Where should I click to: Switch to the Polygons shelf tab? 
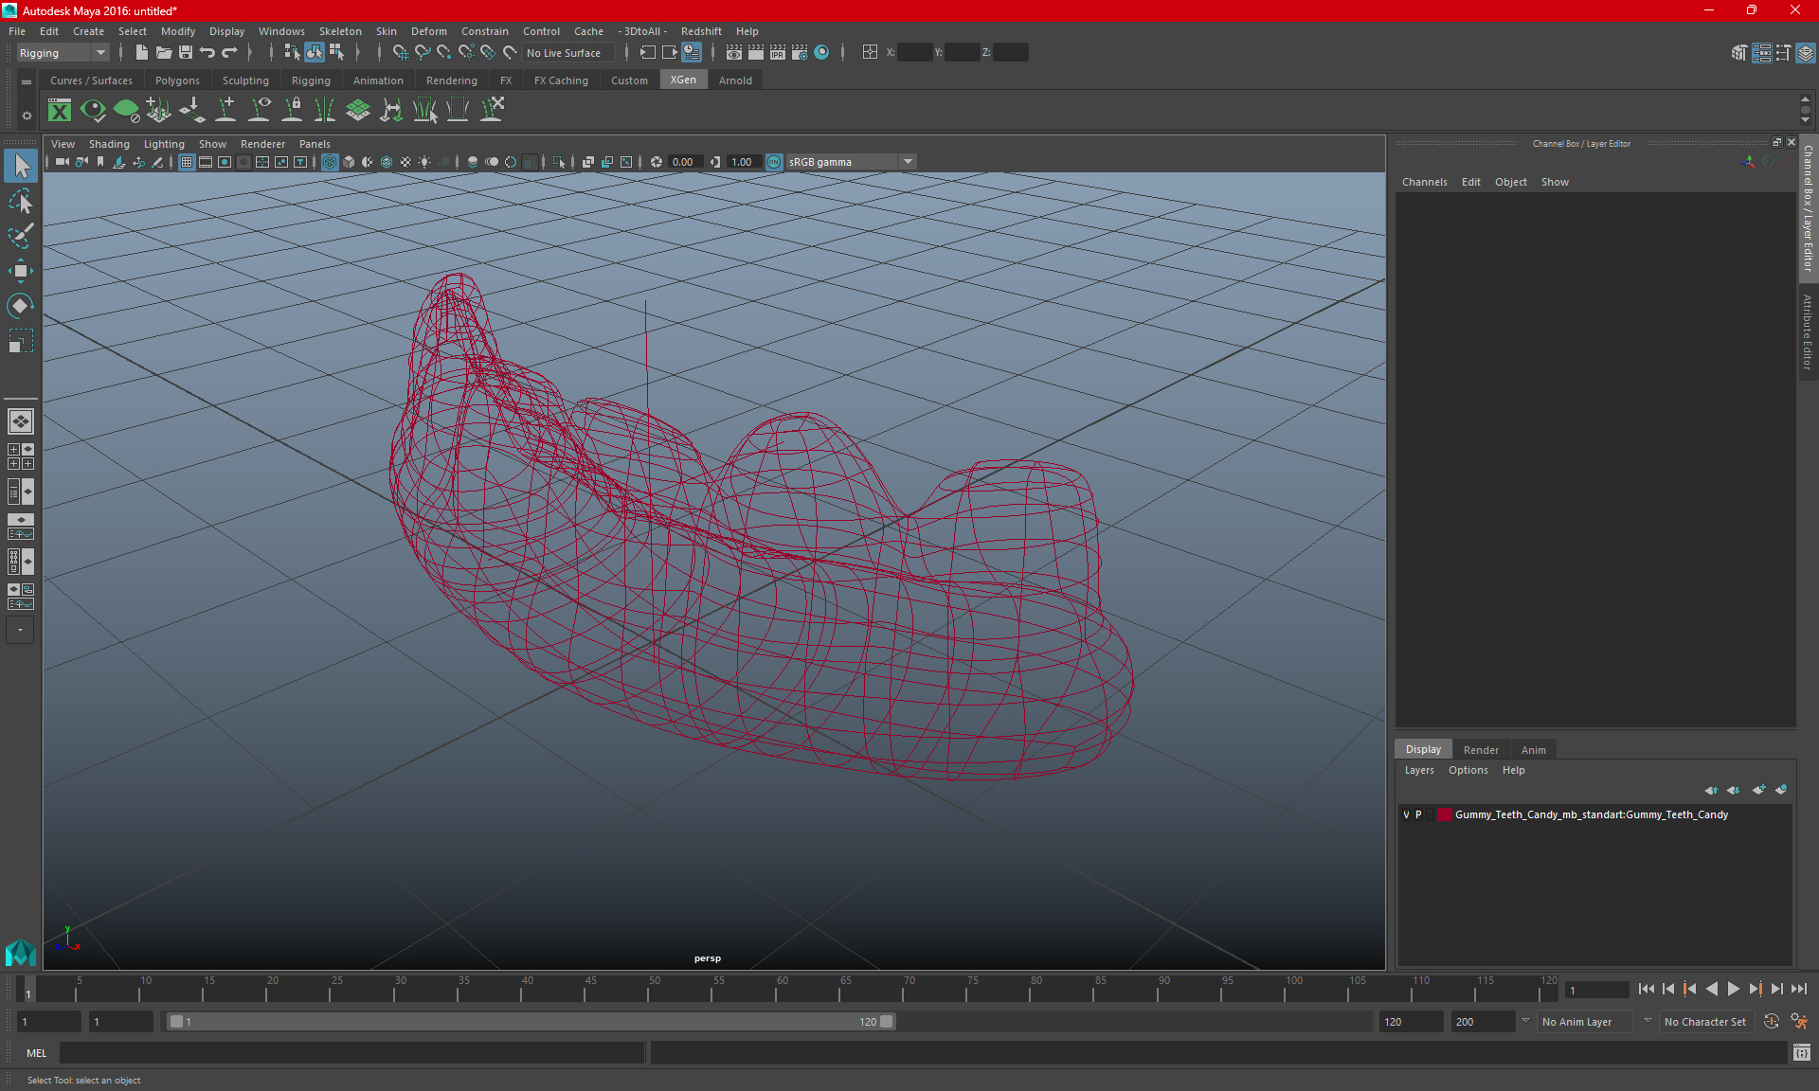tap(177, 80)
